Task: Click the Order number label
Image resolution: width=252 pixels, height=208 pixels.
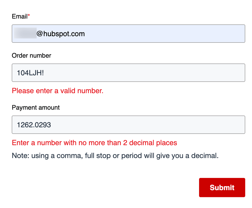Action: point(32,56)
